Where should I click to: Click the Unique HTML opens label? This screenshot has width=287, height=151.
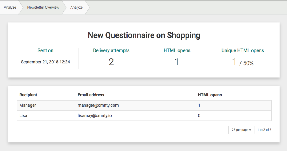click(242, 50)
